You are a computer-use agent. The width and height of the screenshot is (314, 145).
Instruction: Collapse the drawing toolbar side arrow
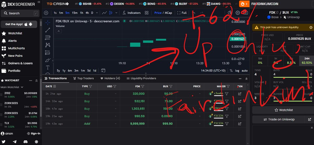coord(53,60)
